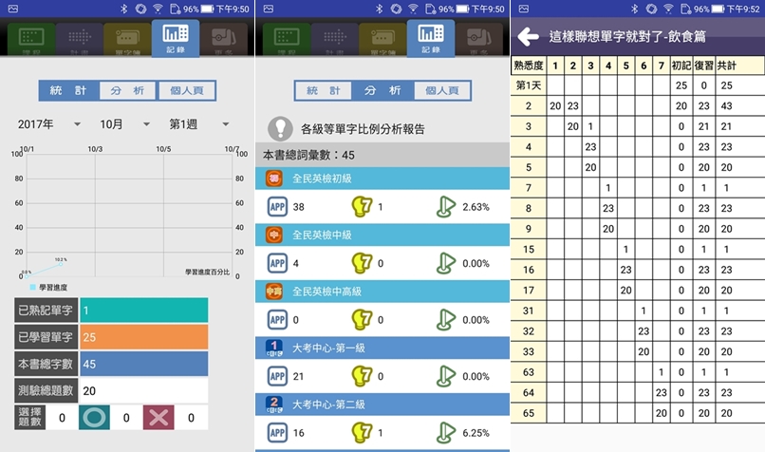Select 分析 tab on the analysis screen
The height and width of the screenshot is (452, 765).
point(383,90)
